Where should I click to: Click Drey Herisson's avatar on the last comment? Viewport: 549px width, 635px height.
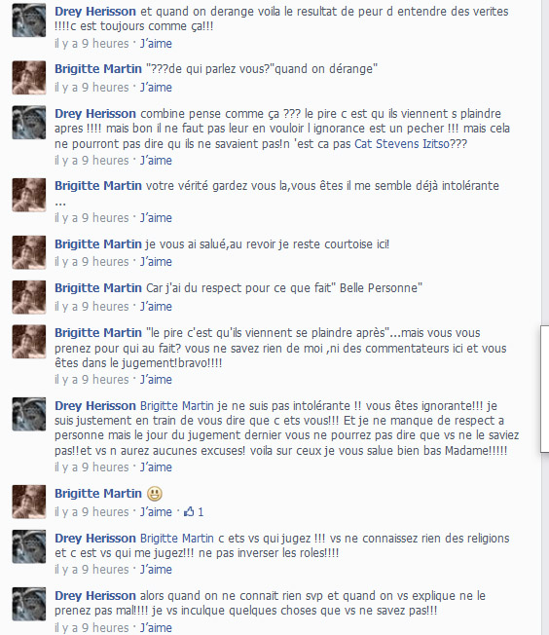coord(29,604)
